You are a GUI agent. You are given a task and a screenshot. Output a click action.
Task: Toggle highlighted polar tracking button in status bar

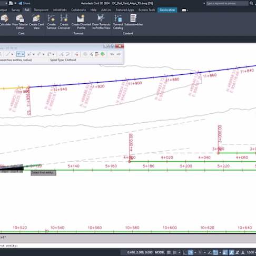(x=191, y=252)
